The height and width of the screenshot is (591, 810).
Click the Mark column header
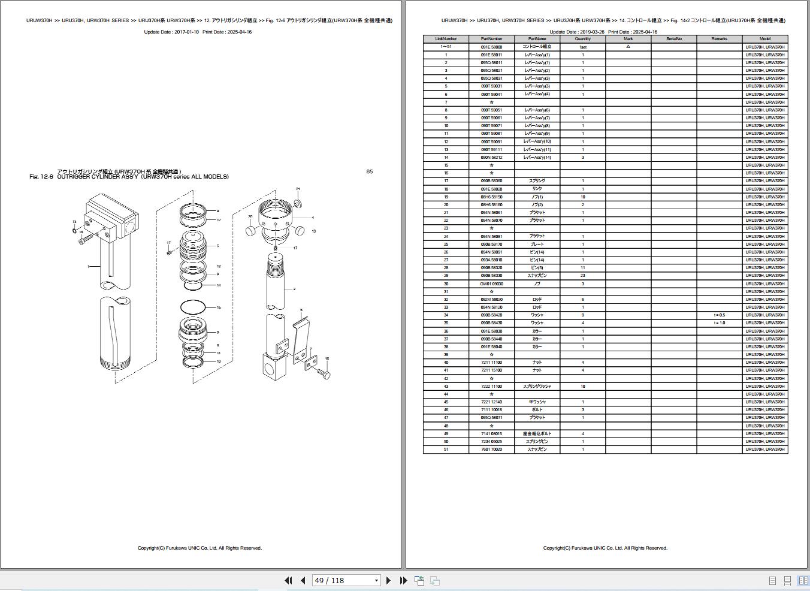pyautogui.click(x=628, y=39)
